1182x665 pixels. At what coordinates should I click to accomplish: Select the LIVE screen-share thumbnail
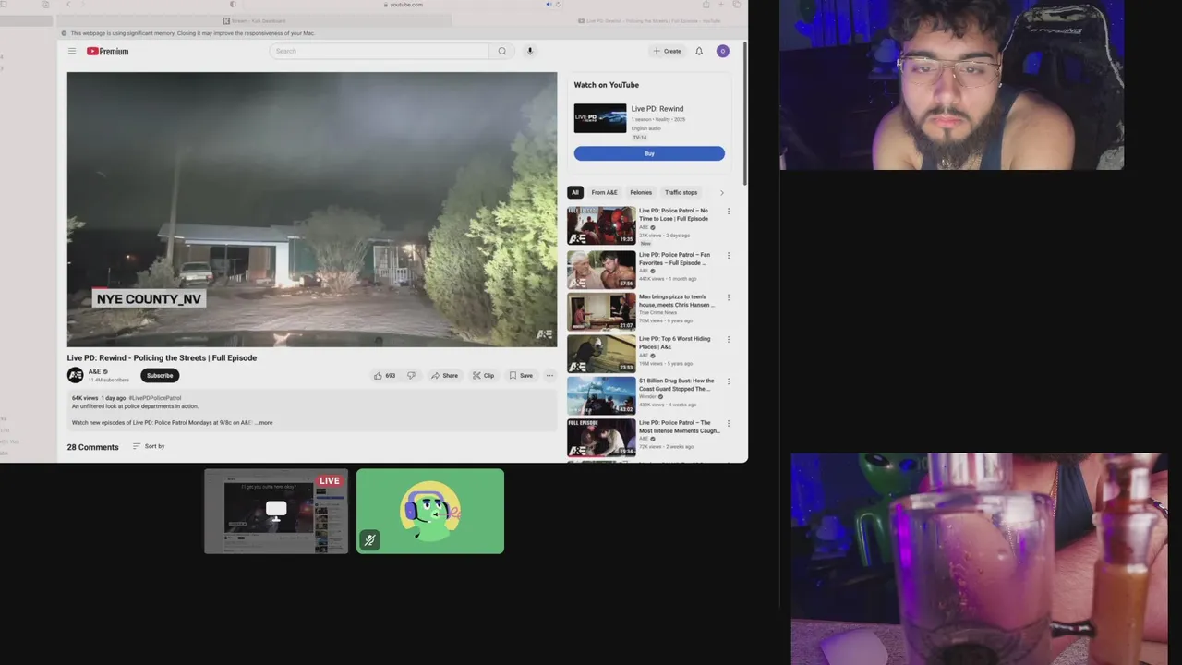[x=276, y=511]
